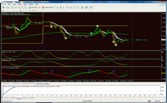Close the Tester panel with its X
Screen dimensions: 167x103
click(2, 86)
